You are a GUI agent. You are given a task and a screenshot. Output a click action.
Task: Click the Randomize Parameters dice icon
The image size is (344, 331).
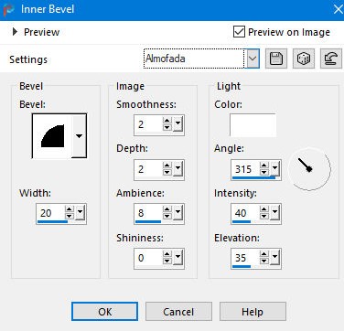point(304,59)
